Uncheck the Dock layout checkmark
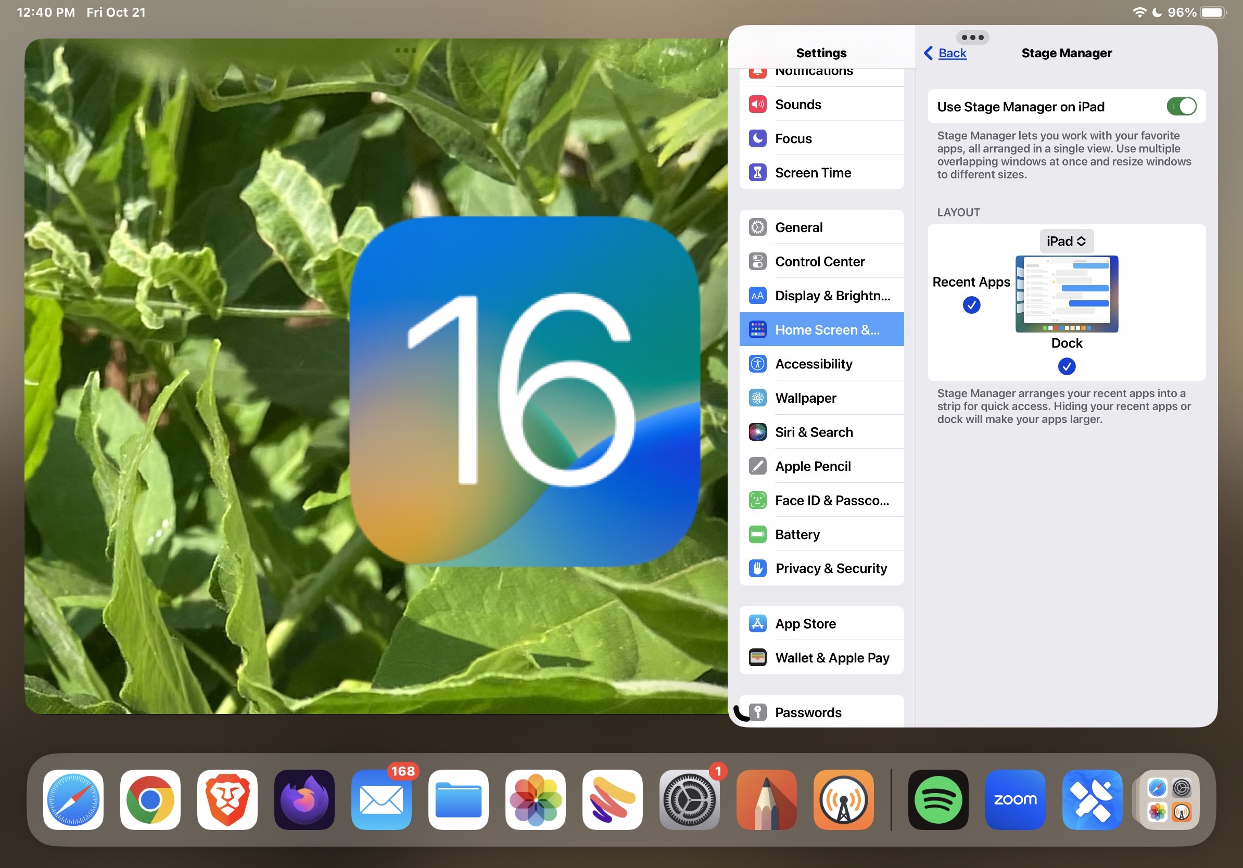The width and height of the screenshot is (1243, 868). point(1066,366)
